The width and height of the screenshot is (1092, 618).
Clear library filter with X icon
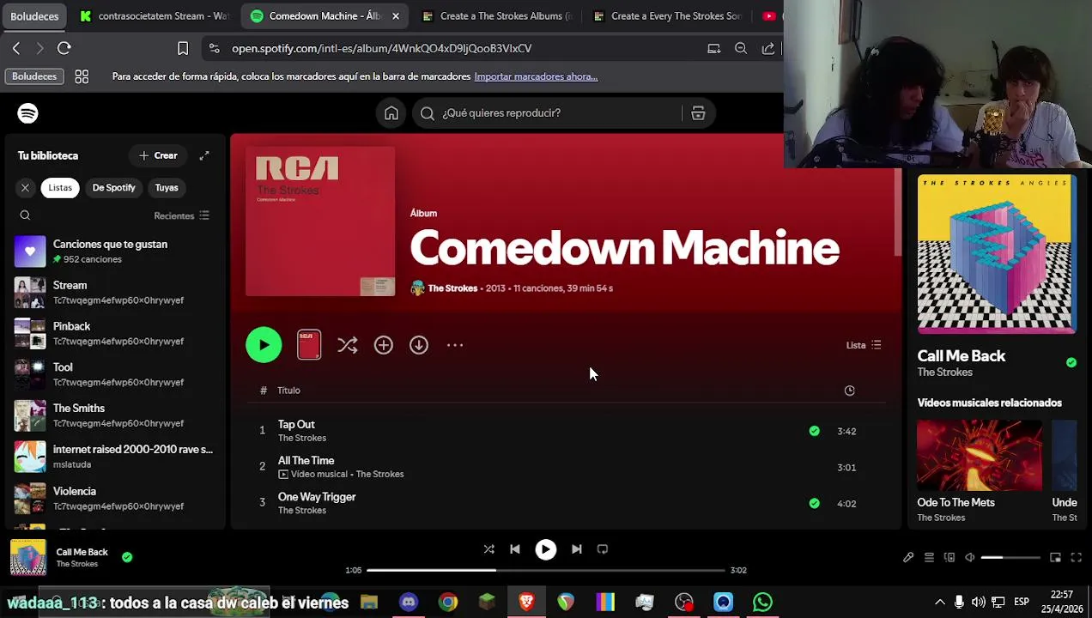[25, 187]
